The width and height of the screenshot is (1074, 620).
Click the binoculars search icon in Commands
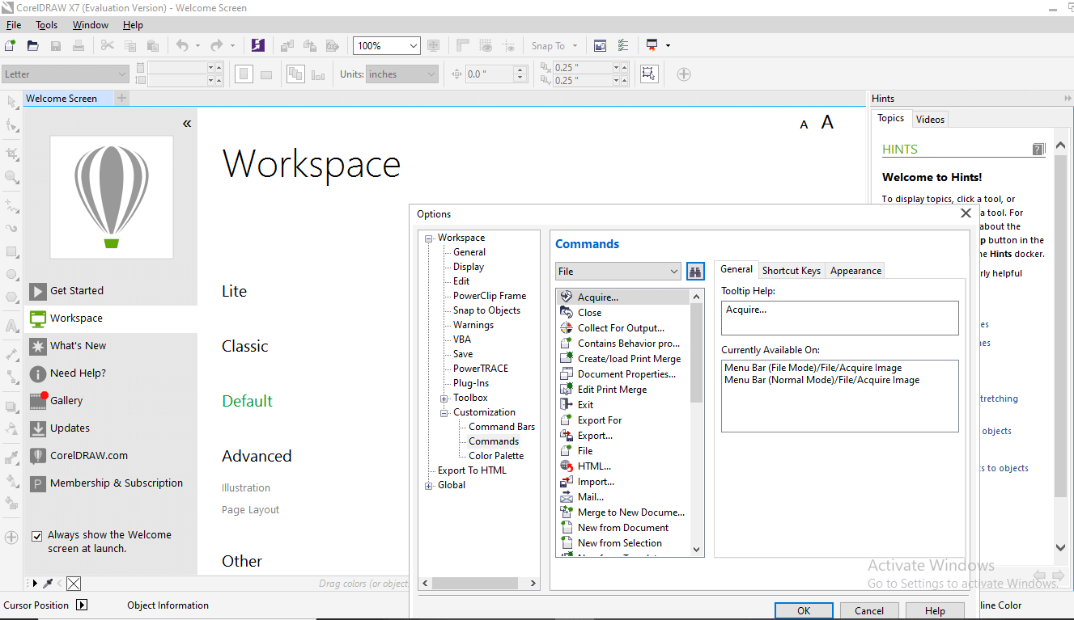(x=695, y=272)
